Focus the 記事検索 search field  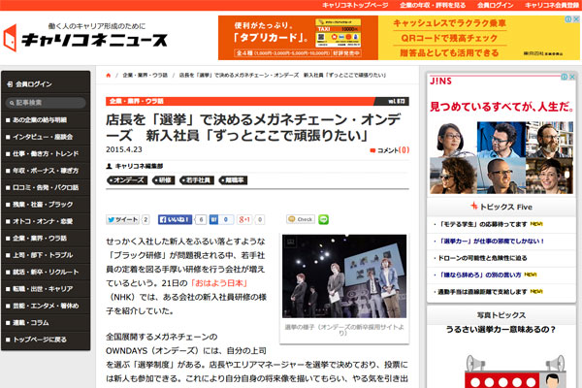tap(46, 103)
